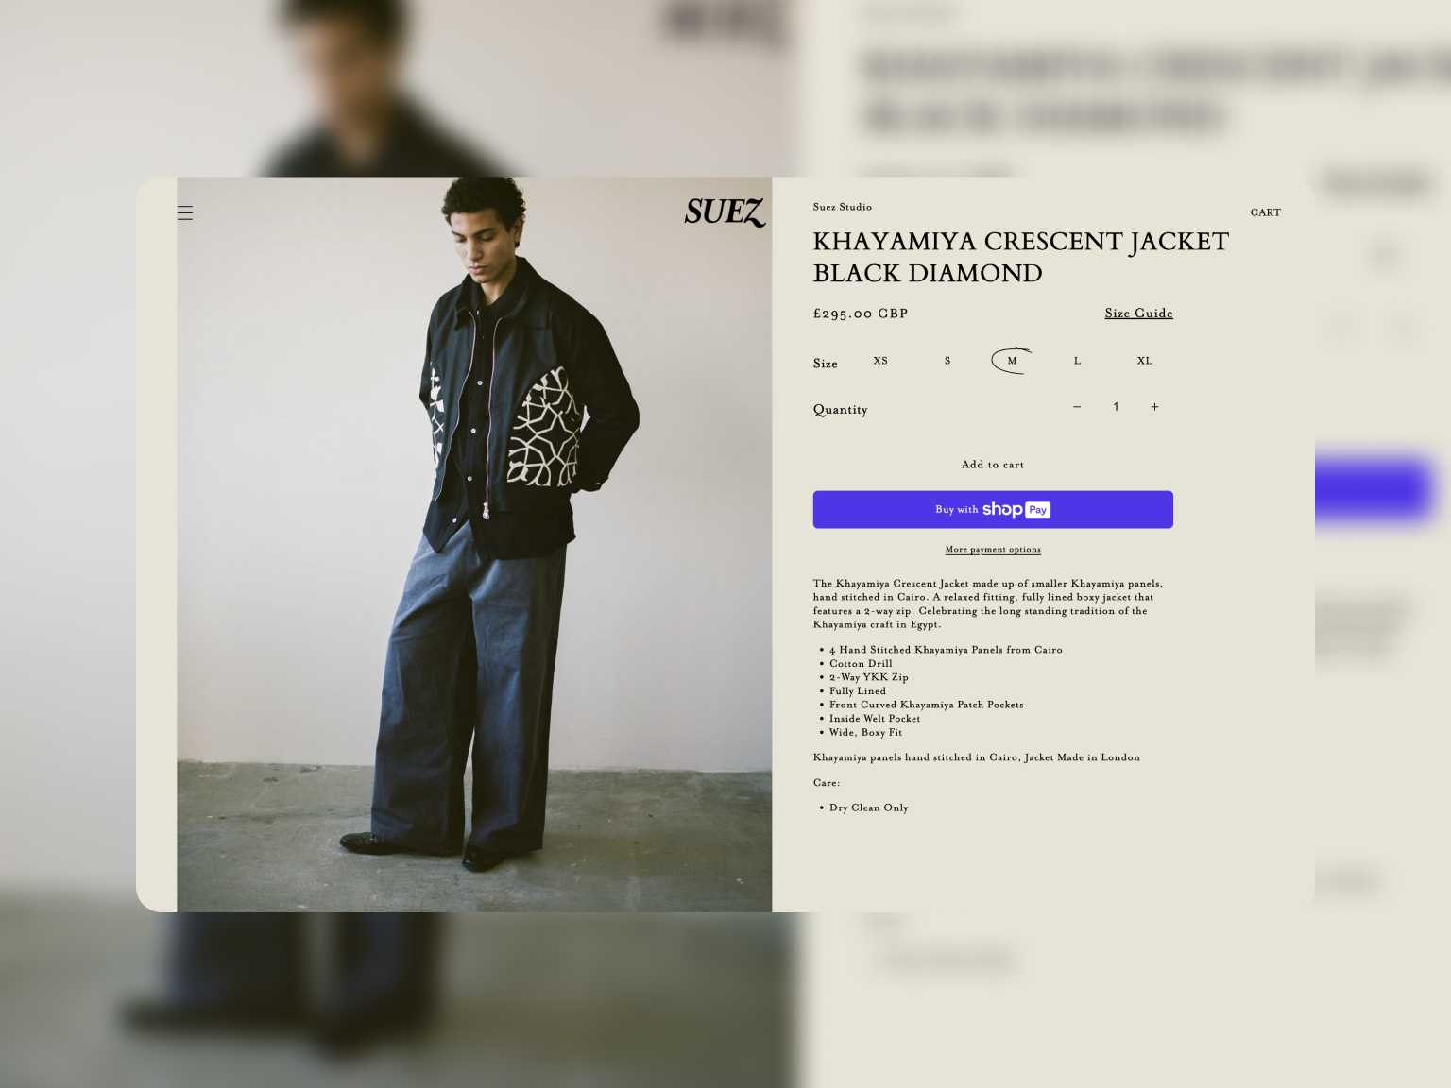1451x1088 pixels.
Task: Decrease quantity with minus button
Action: 1077,407
